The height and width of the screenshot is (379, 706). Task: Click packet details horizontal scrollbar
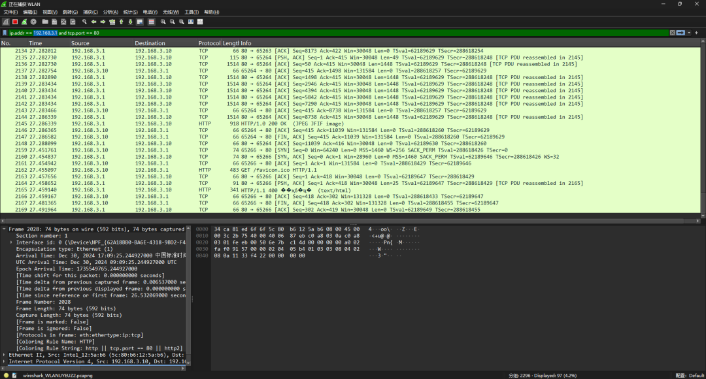click(x=93, y=368)
